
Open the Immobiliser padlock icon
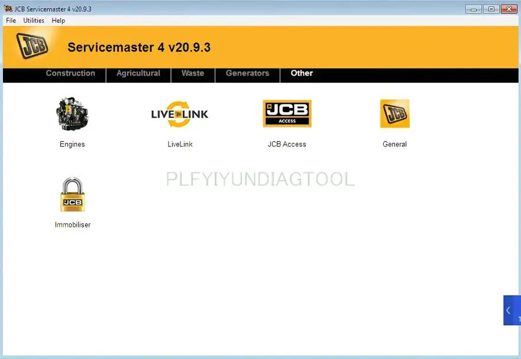72,194
